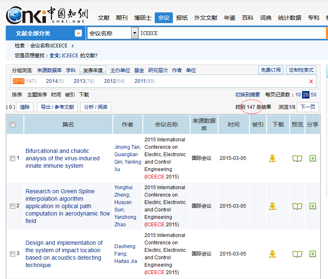Filter by year 2012 (54)
Screen dimensions: 328x279
114,81
